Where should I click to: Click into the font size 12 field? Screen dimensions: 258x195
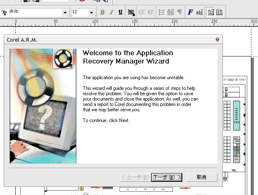(80, 12)
